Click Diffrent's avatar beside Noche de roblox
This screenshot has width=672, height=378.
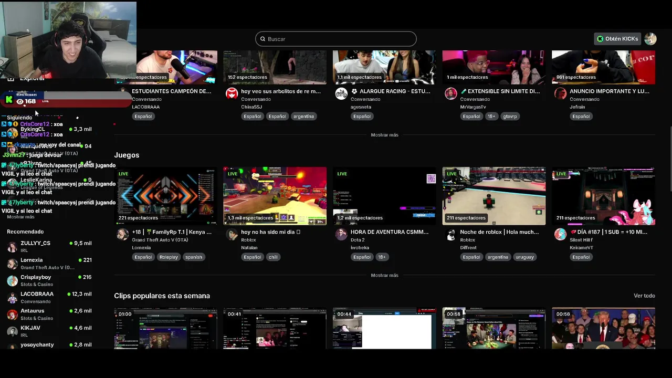[450, 234]
